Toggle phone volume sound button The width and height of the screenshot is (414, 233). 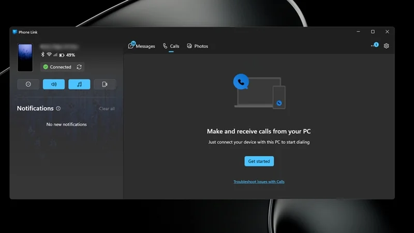click(x=54, y=84)
